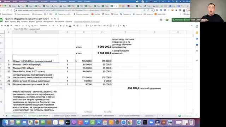Star the spreadsheet document

click(x=52, y=19)
